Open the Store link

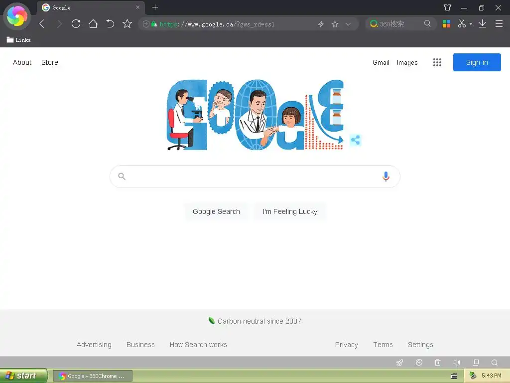point(50,62)
